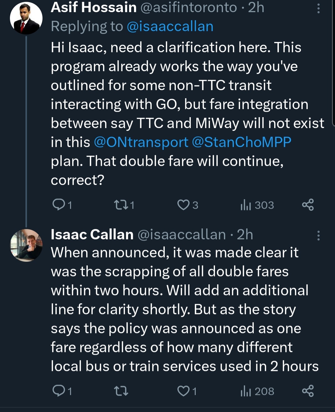Open @isaaccallan in the Replying to line

(x=170, y=27)
